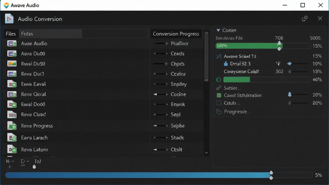Image resolution: width=329 pixels, height=185 pixels.
Task: Click the Creds progress entry
Action: tap(177, 54)
